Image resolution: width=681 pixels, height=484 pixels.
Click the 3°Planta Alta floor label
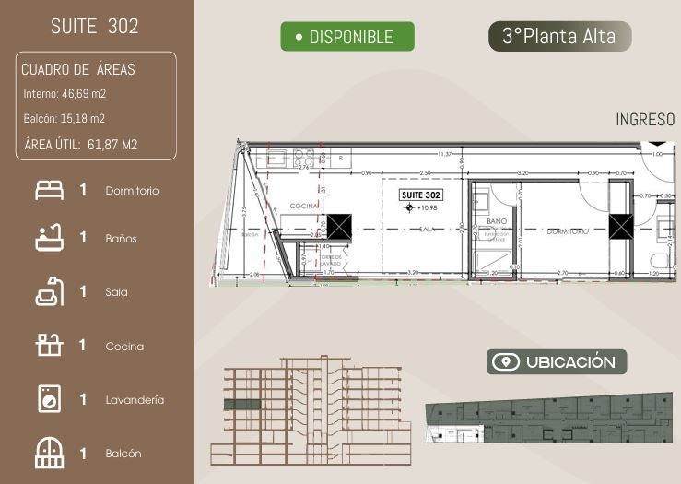(x=560, y=36)
